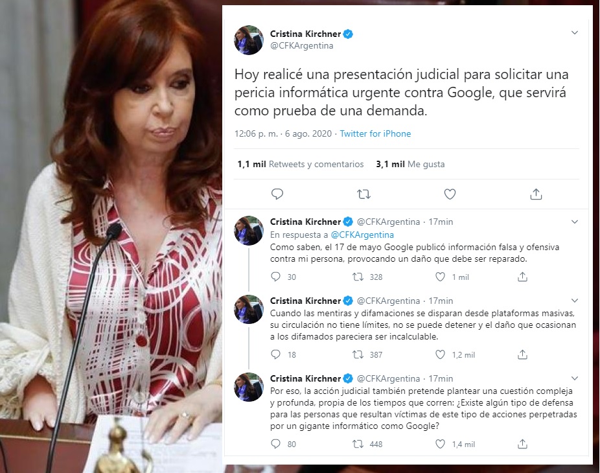Image resolution: width=600 pixels, height=473 pixels.
Task: Open the chevron menu on the main tweet
Action: coord(574,33)
